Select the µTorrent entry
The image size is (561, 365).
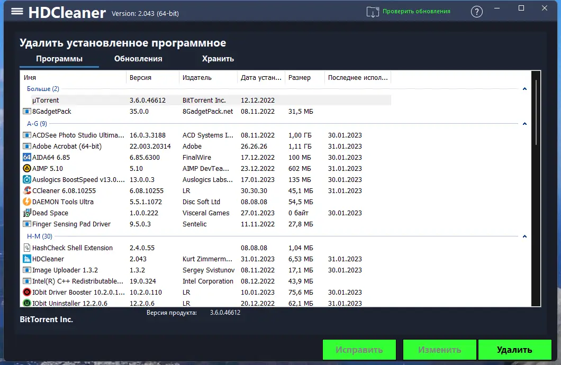[46, 100]
